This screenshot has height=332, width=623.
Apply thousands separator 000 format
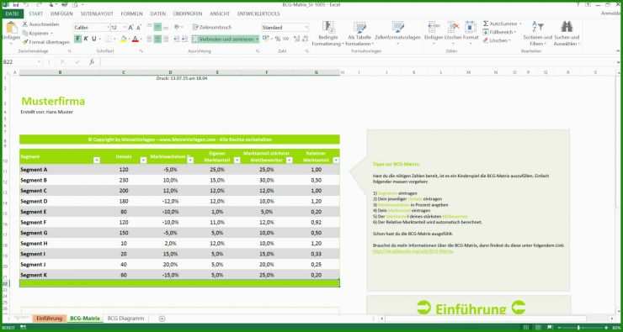coord(285,39)
